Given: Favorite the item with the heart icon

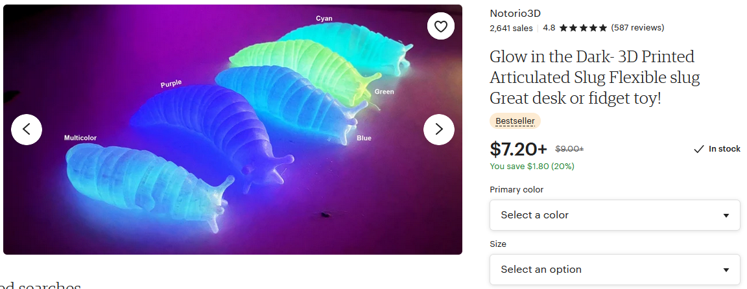Looking at the screenshot, I should tap(441, 27).
